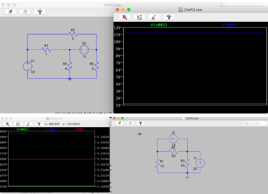Click the search field in Draft2.asc
This screenshot has width=268, height=194.
256,123
